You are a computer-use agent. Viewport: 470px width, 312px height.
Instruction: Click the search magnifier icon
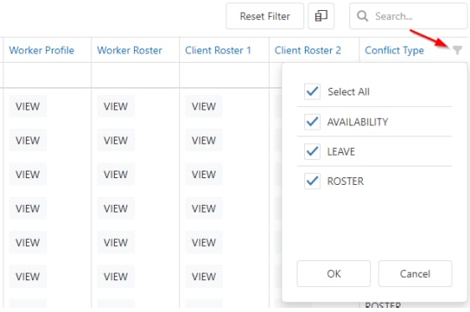(363, 16)
